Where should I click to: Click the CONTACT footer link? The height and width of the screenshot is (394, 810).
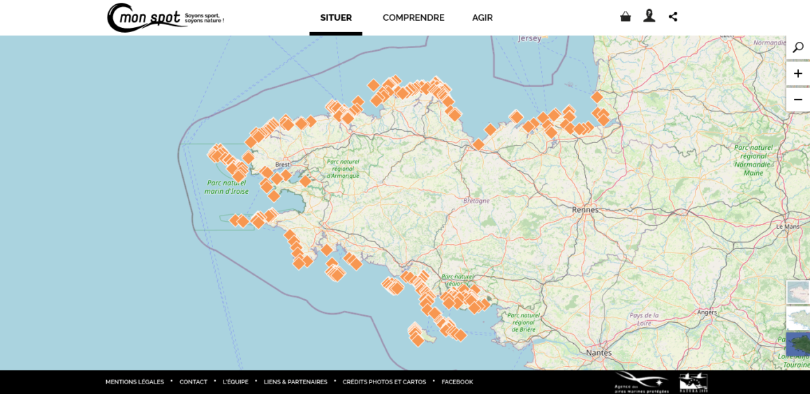pos(193,382)
